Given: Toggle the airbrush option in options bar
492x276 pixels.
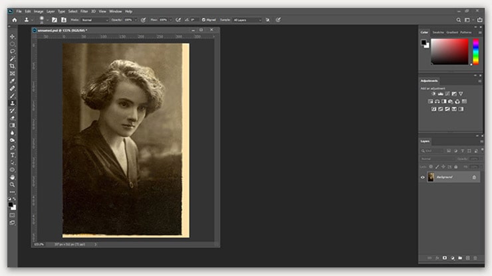Looking at the screenshot, I should tap(179, 20).
